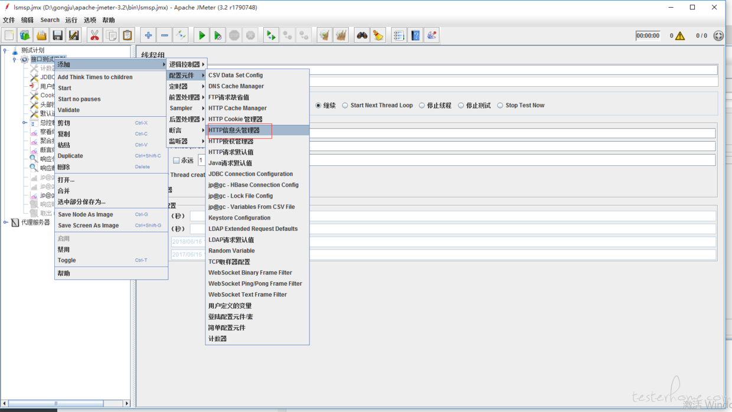
Task: Reset search with yellow brush icon
Action: click(x=378, y=35)
